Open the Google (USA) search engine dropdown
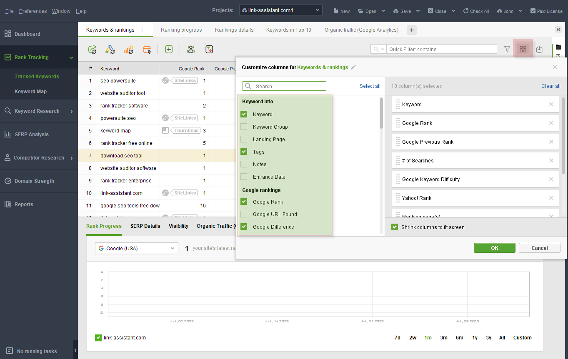Screen dimensions: 568x359 [137, 248]
